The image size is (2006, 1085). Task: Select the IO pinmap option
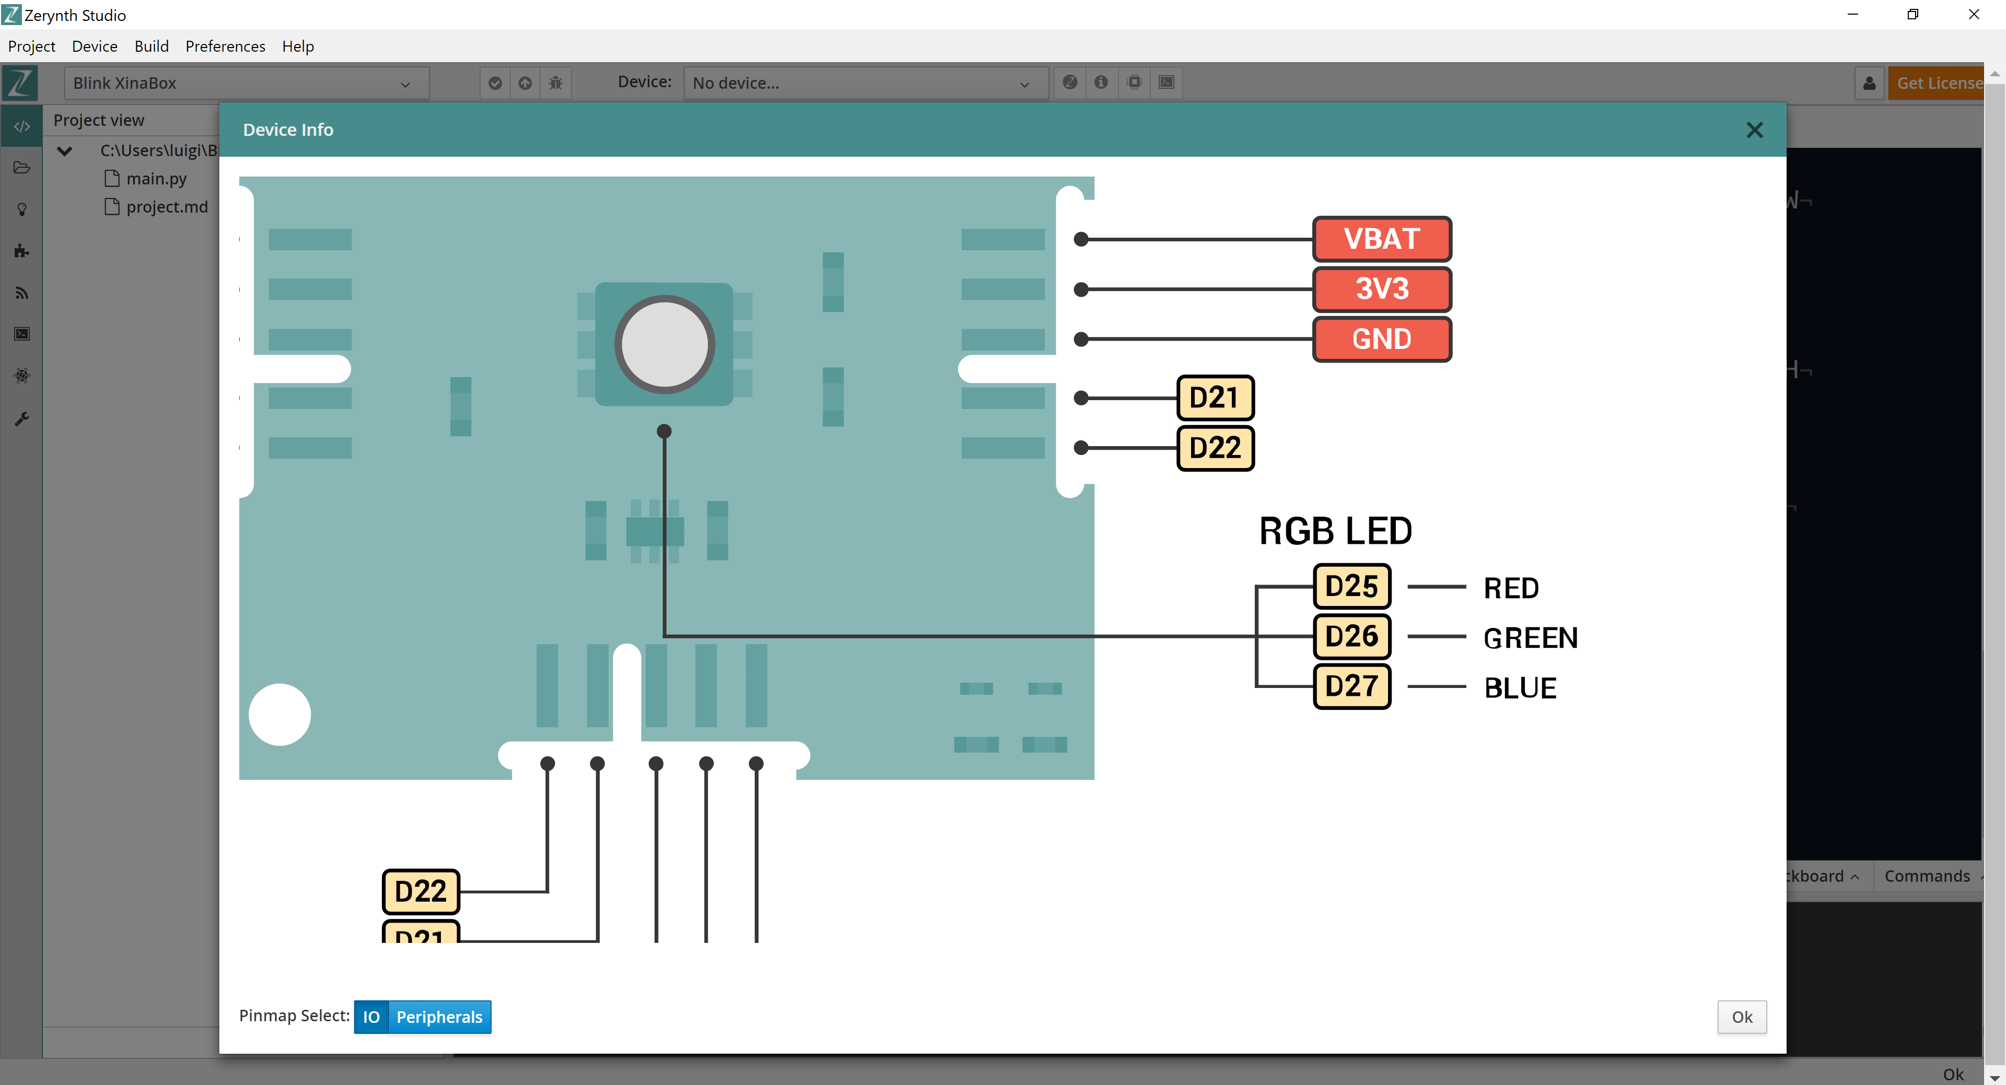point(371,1017)
